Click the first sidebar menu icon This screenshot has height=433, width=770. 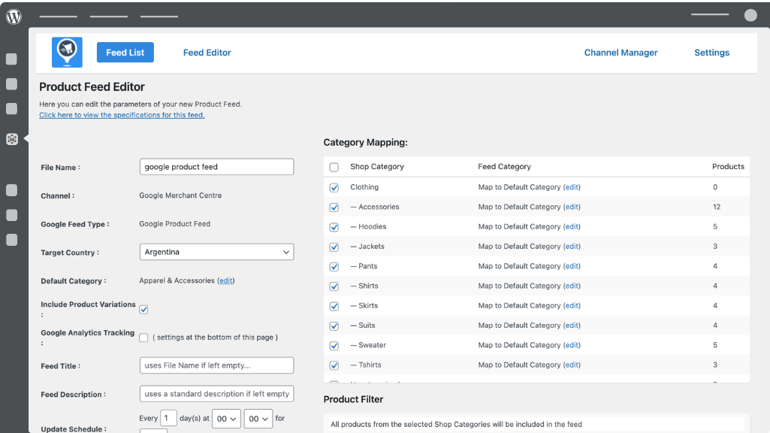tap(12, 59)
